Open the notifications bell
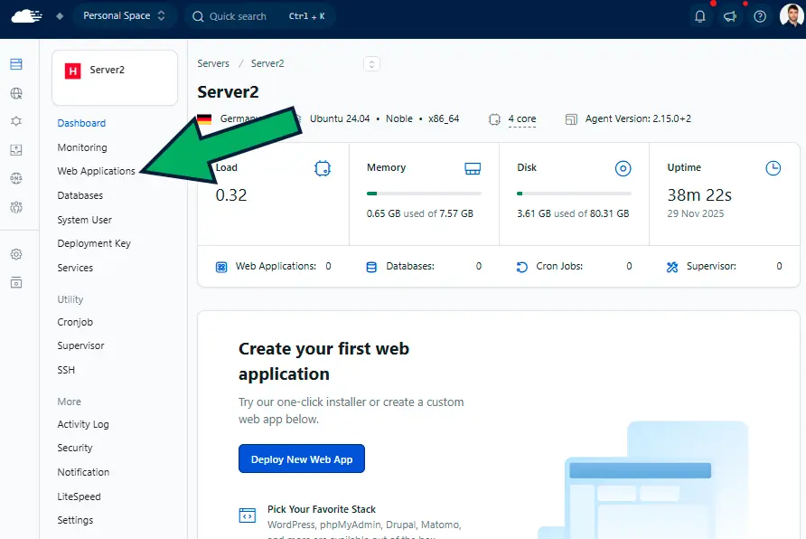The height and width of the screenshot is (539, 806). point(700,15)
